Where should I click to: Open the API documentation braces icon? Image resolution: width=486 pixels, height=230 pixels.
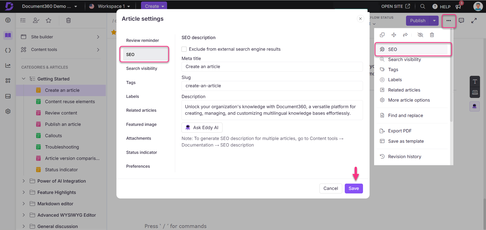pyautogui.click(x=8, y=50)
